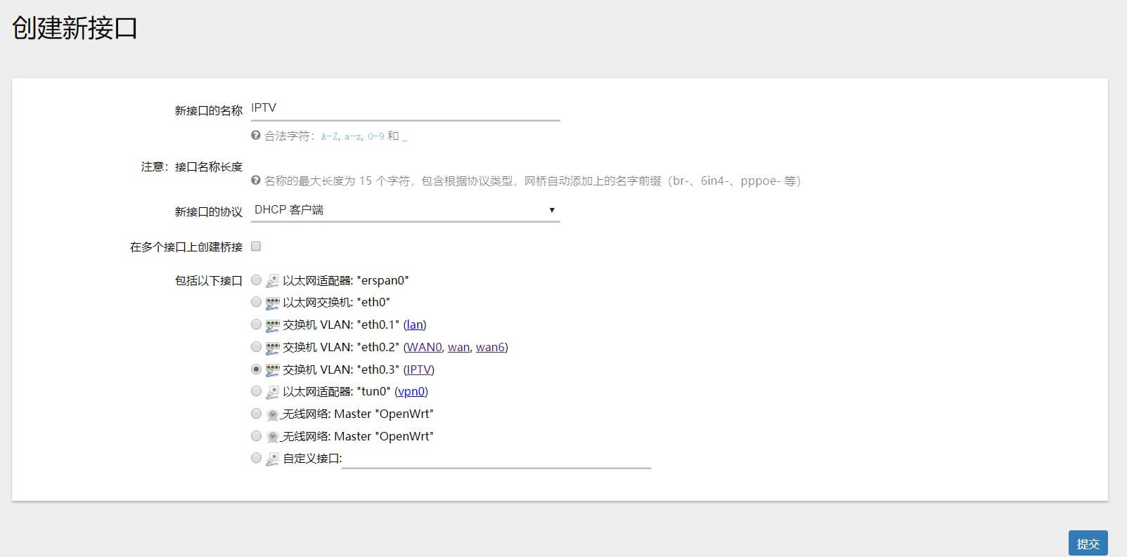Enable the bridge over multiple interfaces checkbox
Image resolution: width=1127 pixels, height=557 pixels.
tap(256, 247)
